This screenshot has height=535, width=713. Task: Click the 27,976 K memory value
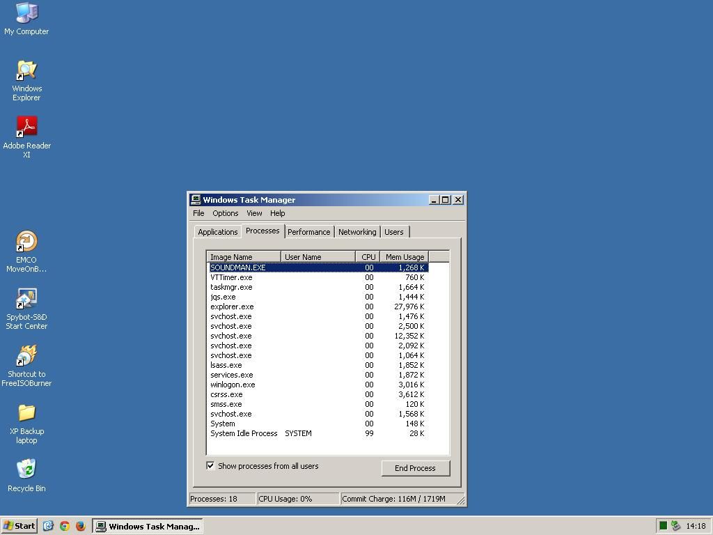[409, 307]
